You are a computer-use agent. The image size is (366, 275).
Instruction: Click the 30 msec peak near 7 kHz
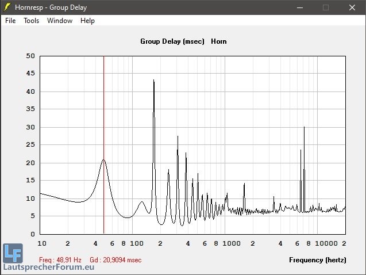coord(304,128)
